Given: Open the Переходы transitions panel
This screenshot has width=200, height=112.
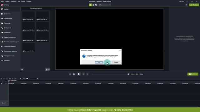Looking at the screenshot, I should click(x=10, y=23).
